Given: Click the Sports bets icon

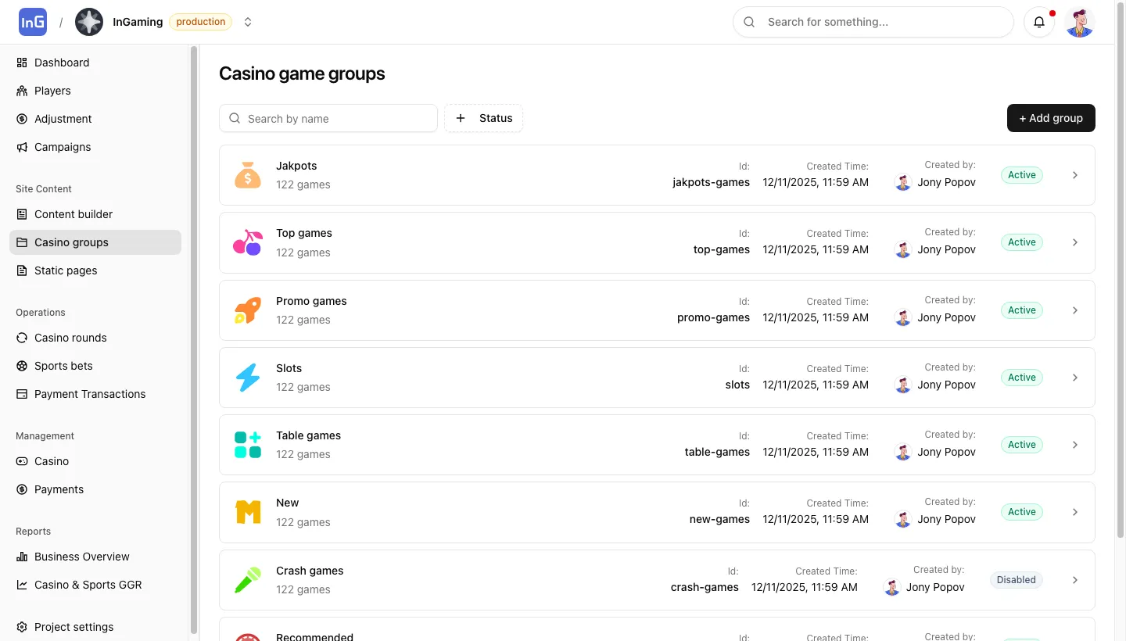Looking at the screenshot, I should (x=21, y=366).
